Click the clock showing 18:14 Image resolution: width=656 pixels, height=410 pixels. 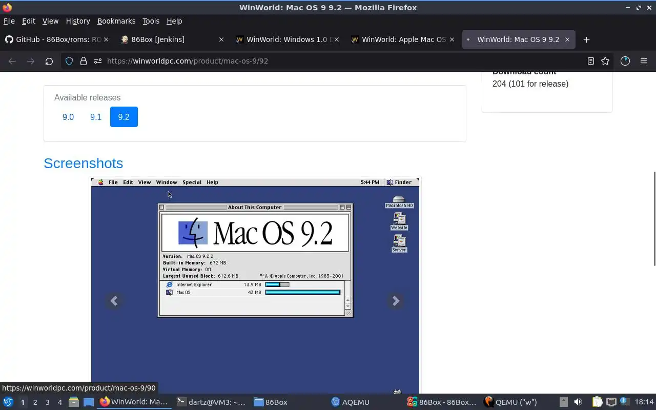coord(644,402)
